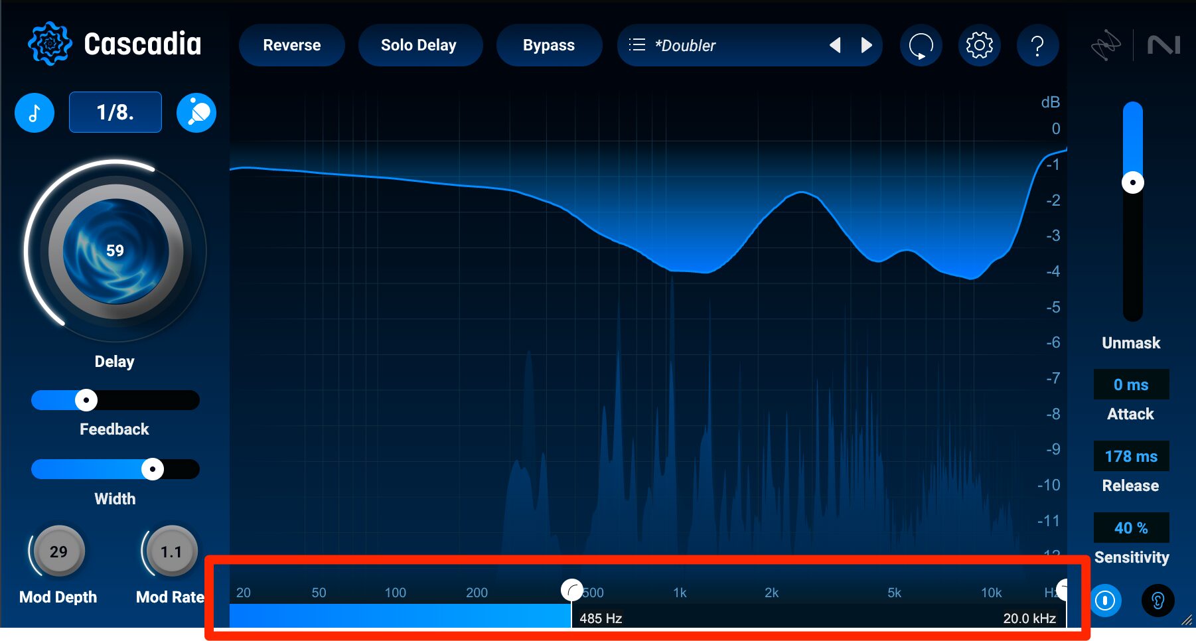The width and height of the screenshot is (1196, 641).
Task: Open the *Doubler preset name
Action: [x=685, y=46]
